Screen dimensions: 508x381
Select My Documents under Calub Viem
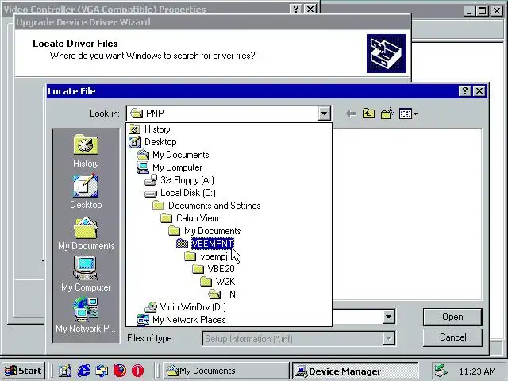[x=212, y=231]
